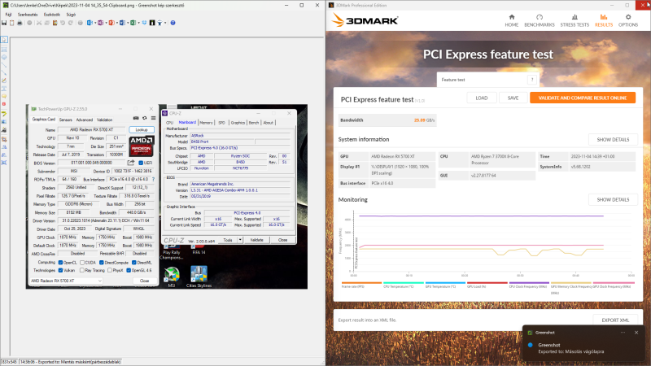Select the ellipse drawing tool

click(4, 57)
